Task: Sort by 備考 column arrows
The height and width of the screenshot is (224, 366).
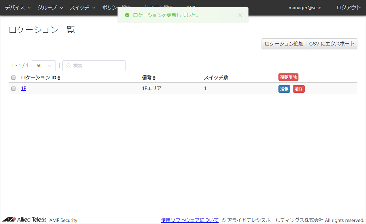Action: coord(154,78)
